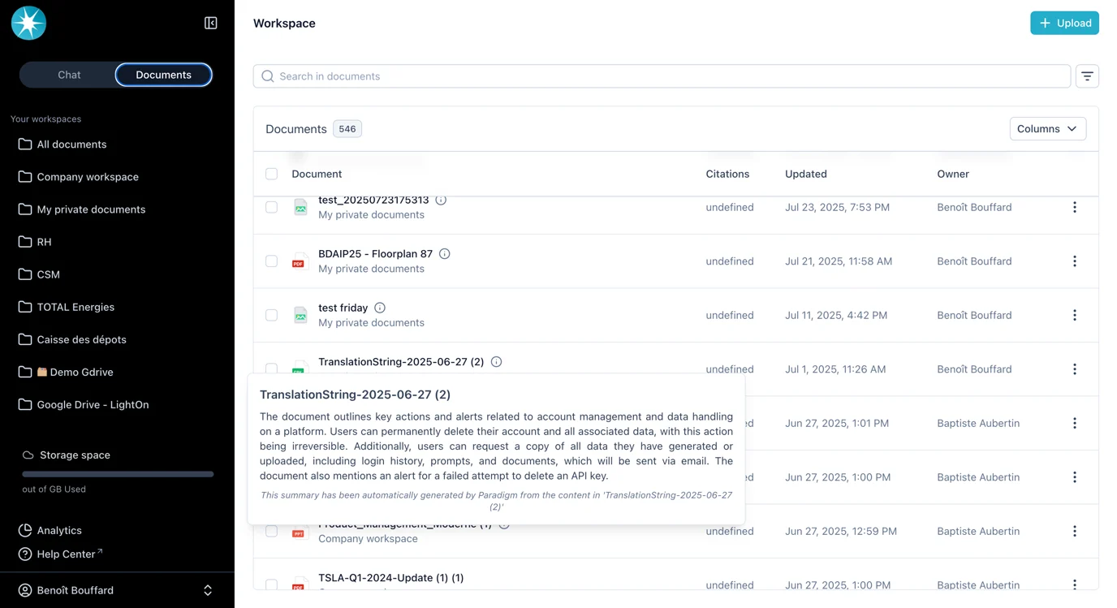Screen dimensions: 1117x608
Task: Toggle the select-all documents checkbox
Action: tap(271, 174)
